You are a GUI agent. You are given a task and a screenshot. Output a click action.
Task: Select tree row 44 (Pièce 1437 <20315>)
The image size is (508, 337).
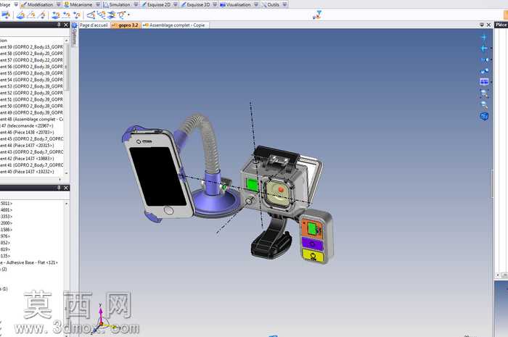coord(27,146)
